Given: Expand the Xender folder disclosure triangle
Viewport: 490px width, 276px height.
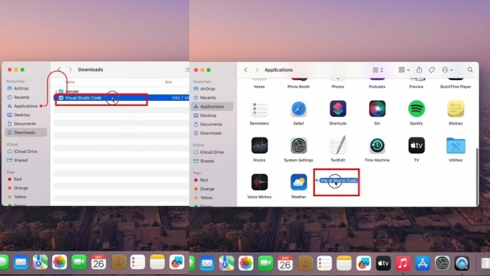Looking at the screenshot, I should 56,92.
